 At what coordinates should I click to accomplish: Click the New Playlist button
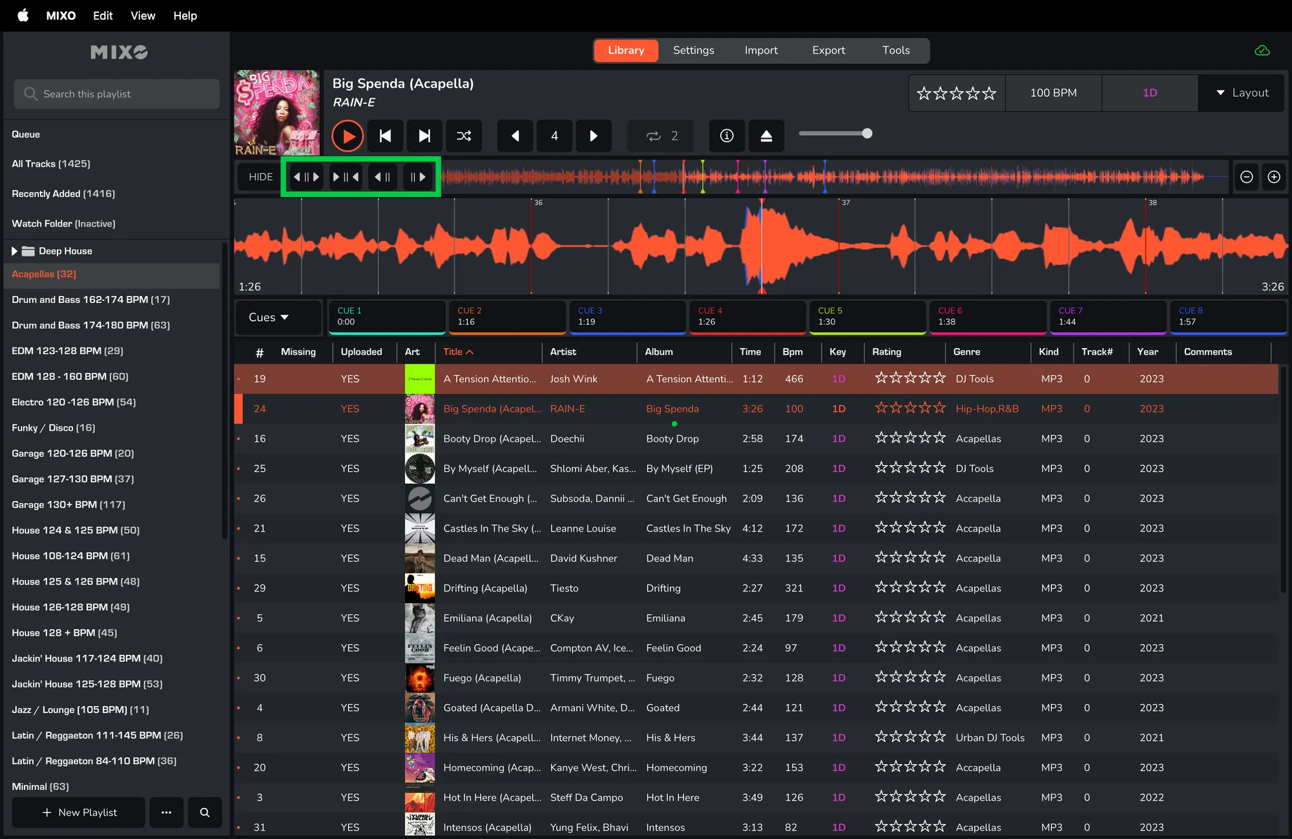(x=79, y=813)
